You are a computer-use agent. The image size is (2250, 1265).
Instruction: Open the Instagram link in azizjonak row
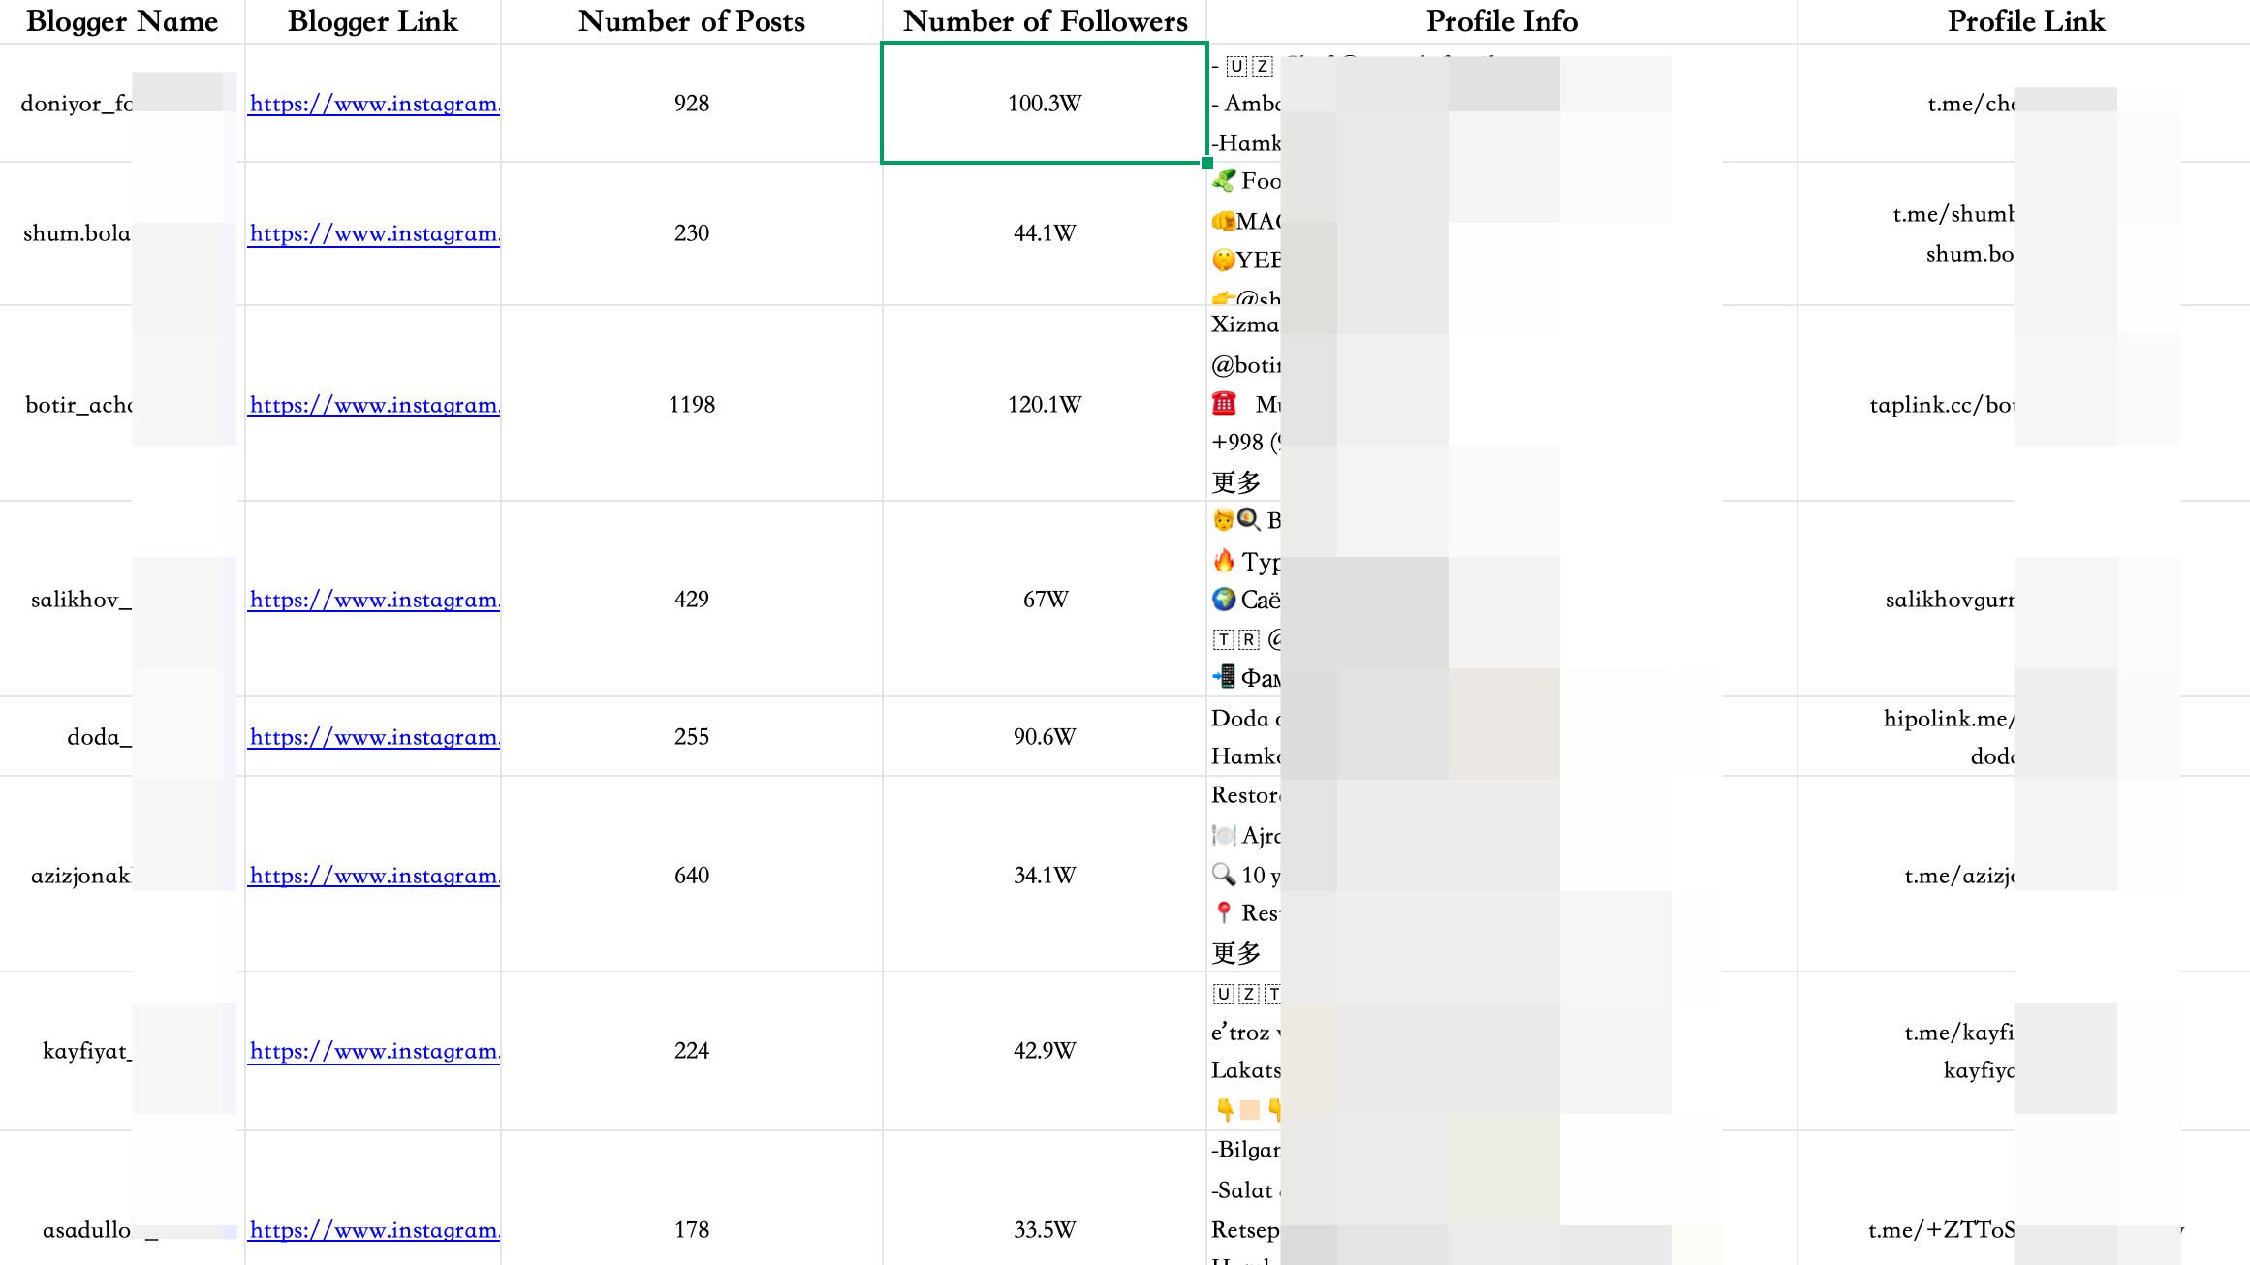click(374, 876)
